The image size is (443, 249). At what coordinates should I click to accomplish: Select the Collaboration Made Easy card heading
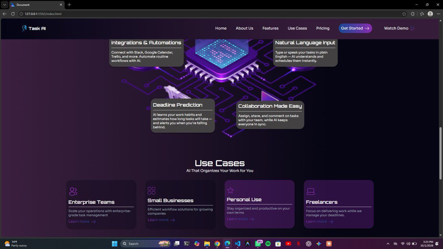point(270,106)
